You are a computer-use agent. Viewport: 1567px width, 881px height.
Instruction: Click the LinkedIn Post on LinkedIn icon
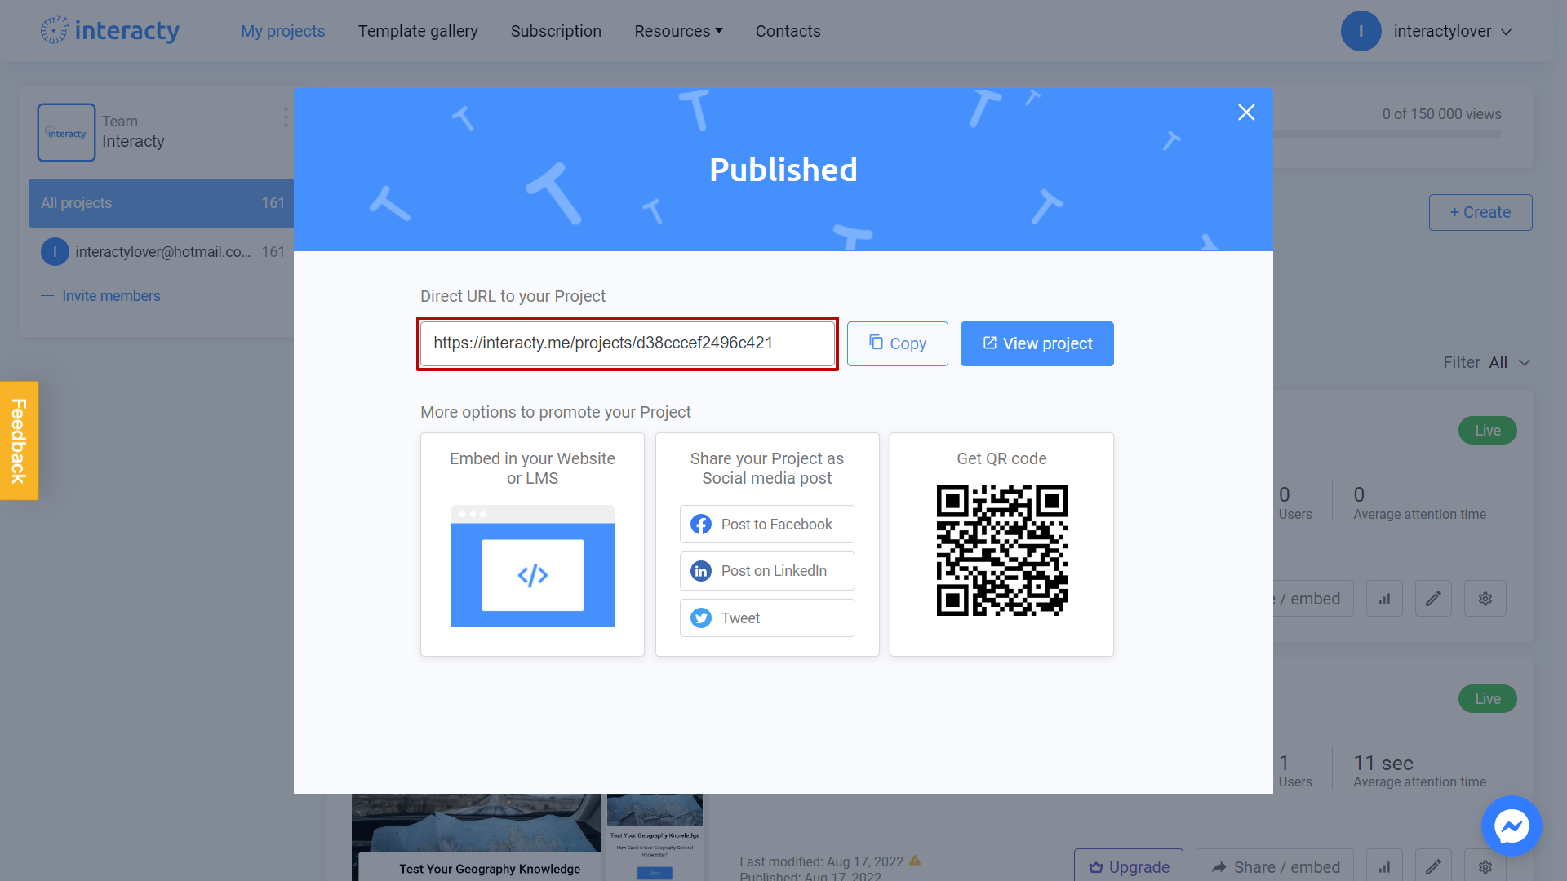point(699,570)
